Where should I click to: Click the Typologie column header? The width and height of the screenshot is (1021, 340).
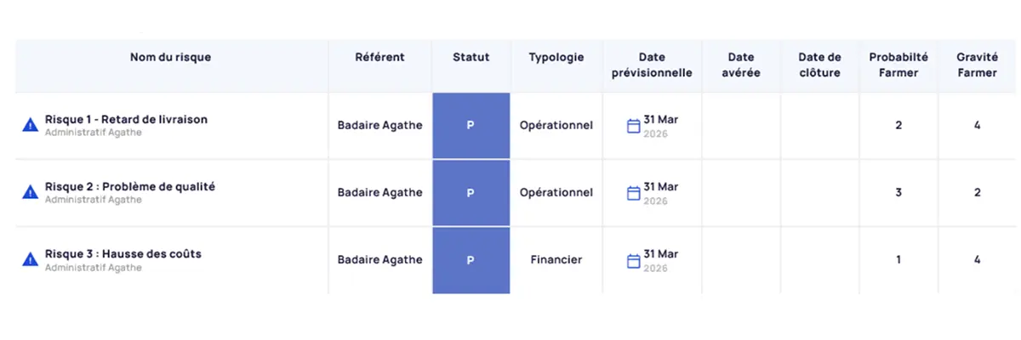point(556,58)
